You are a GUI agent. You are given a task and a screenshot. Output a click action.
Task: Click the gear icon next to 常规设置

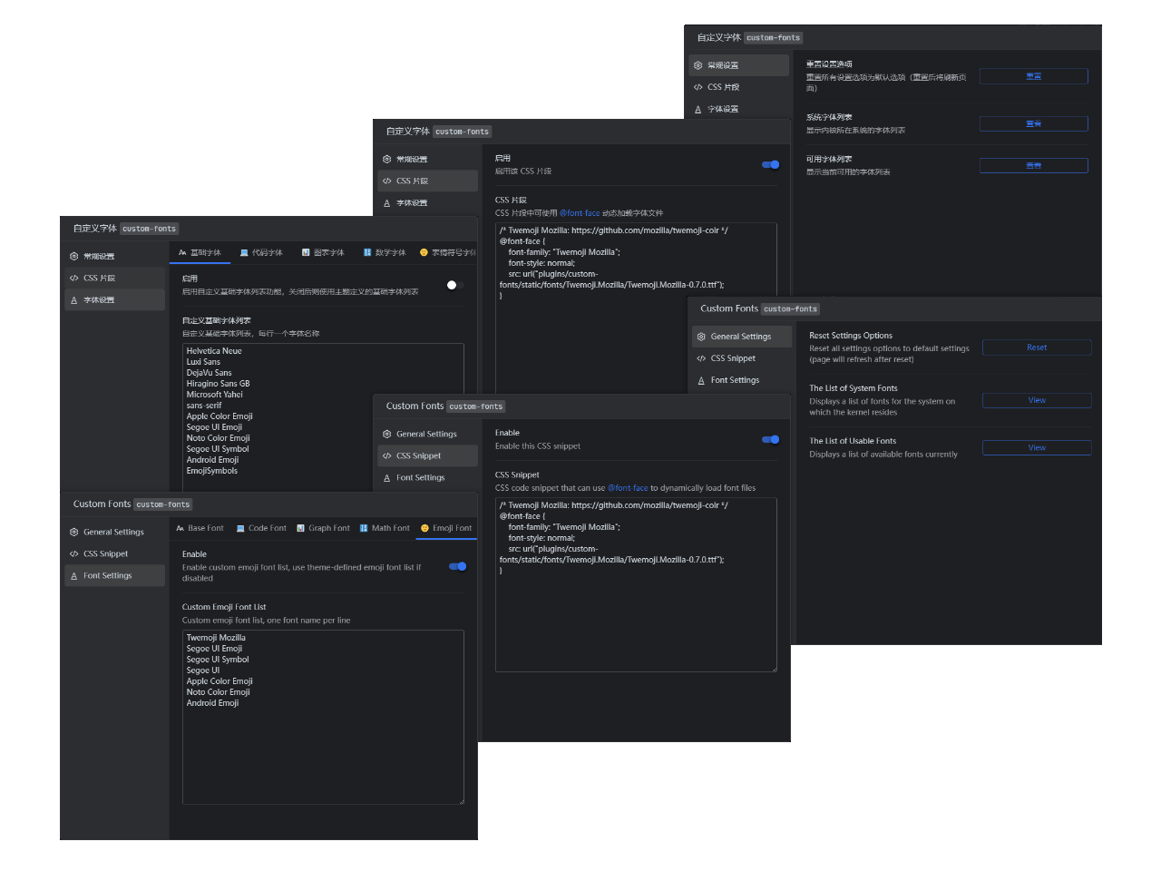pos(73,255)
